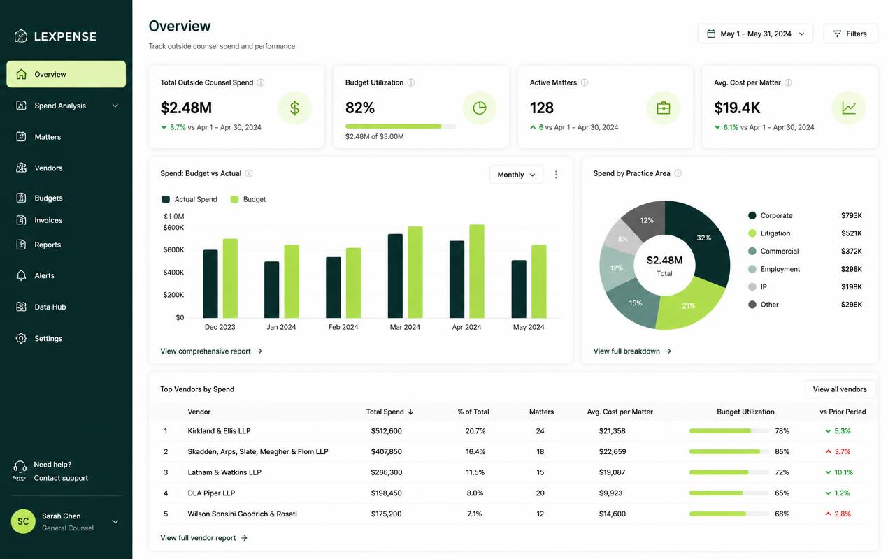
Task: Expand the Spend Analysis chevron
Action: point(115,106)
